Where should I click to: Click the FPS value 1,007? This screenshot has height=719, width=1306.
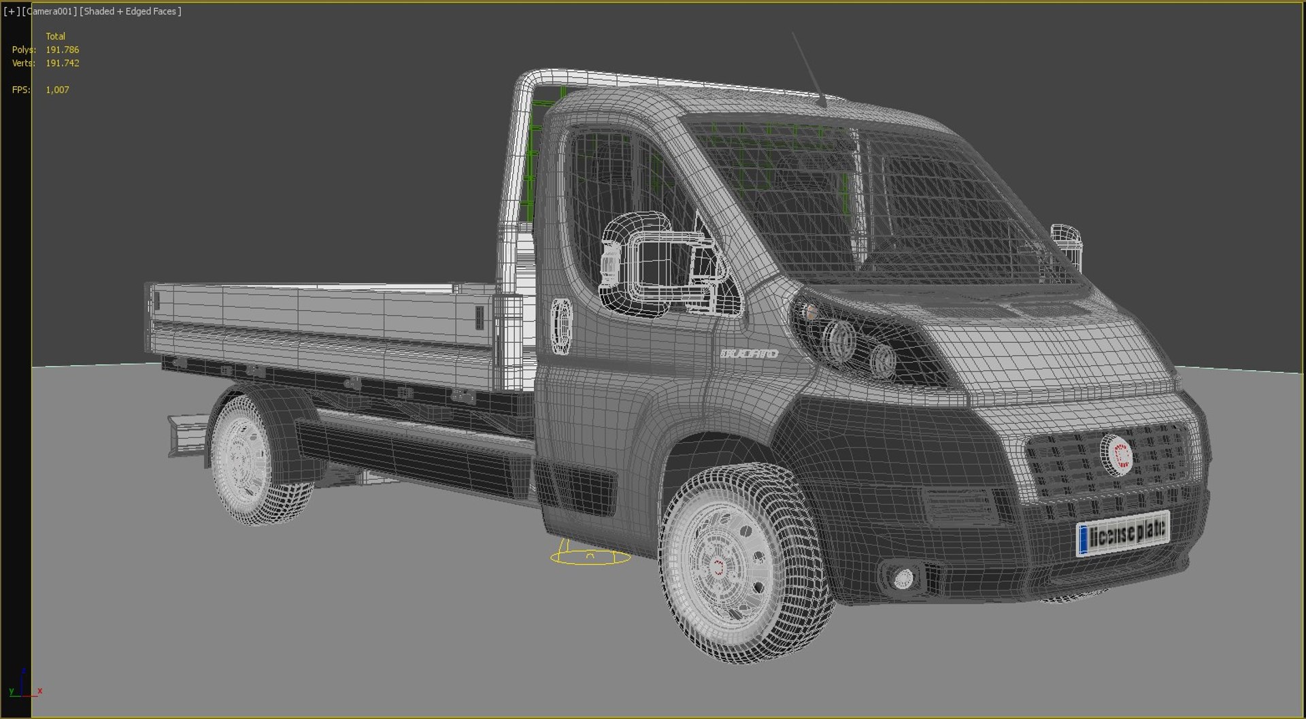coord(57,90)
